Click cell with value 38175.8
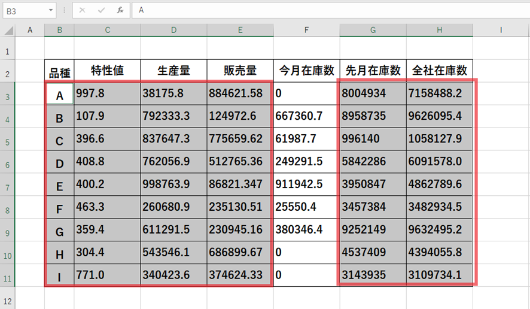Viewport: 530px width, 309px height. [173, 94]
